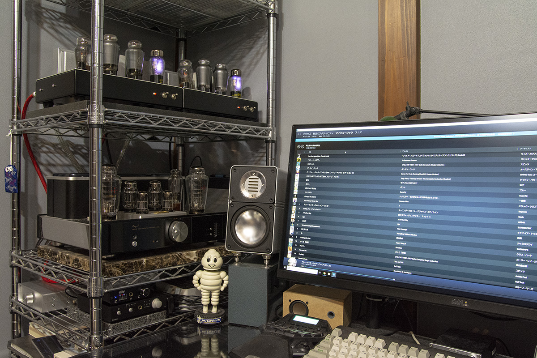
Task: Go to the ストア tab
Action: tap(358, 133)
